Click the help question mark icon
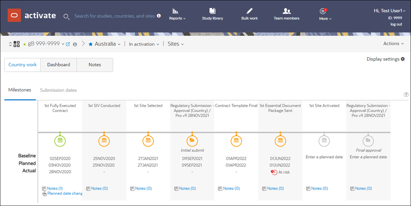This screenshot has width=411, height=206. click(406, 95)
